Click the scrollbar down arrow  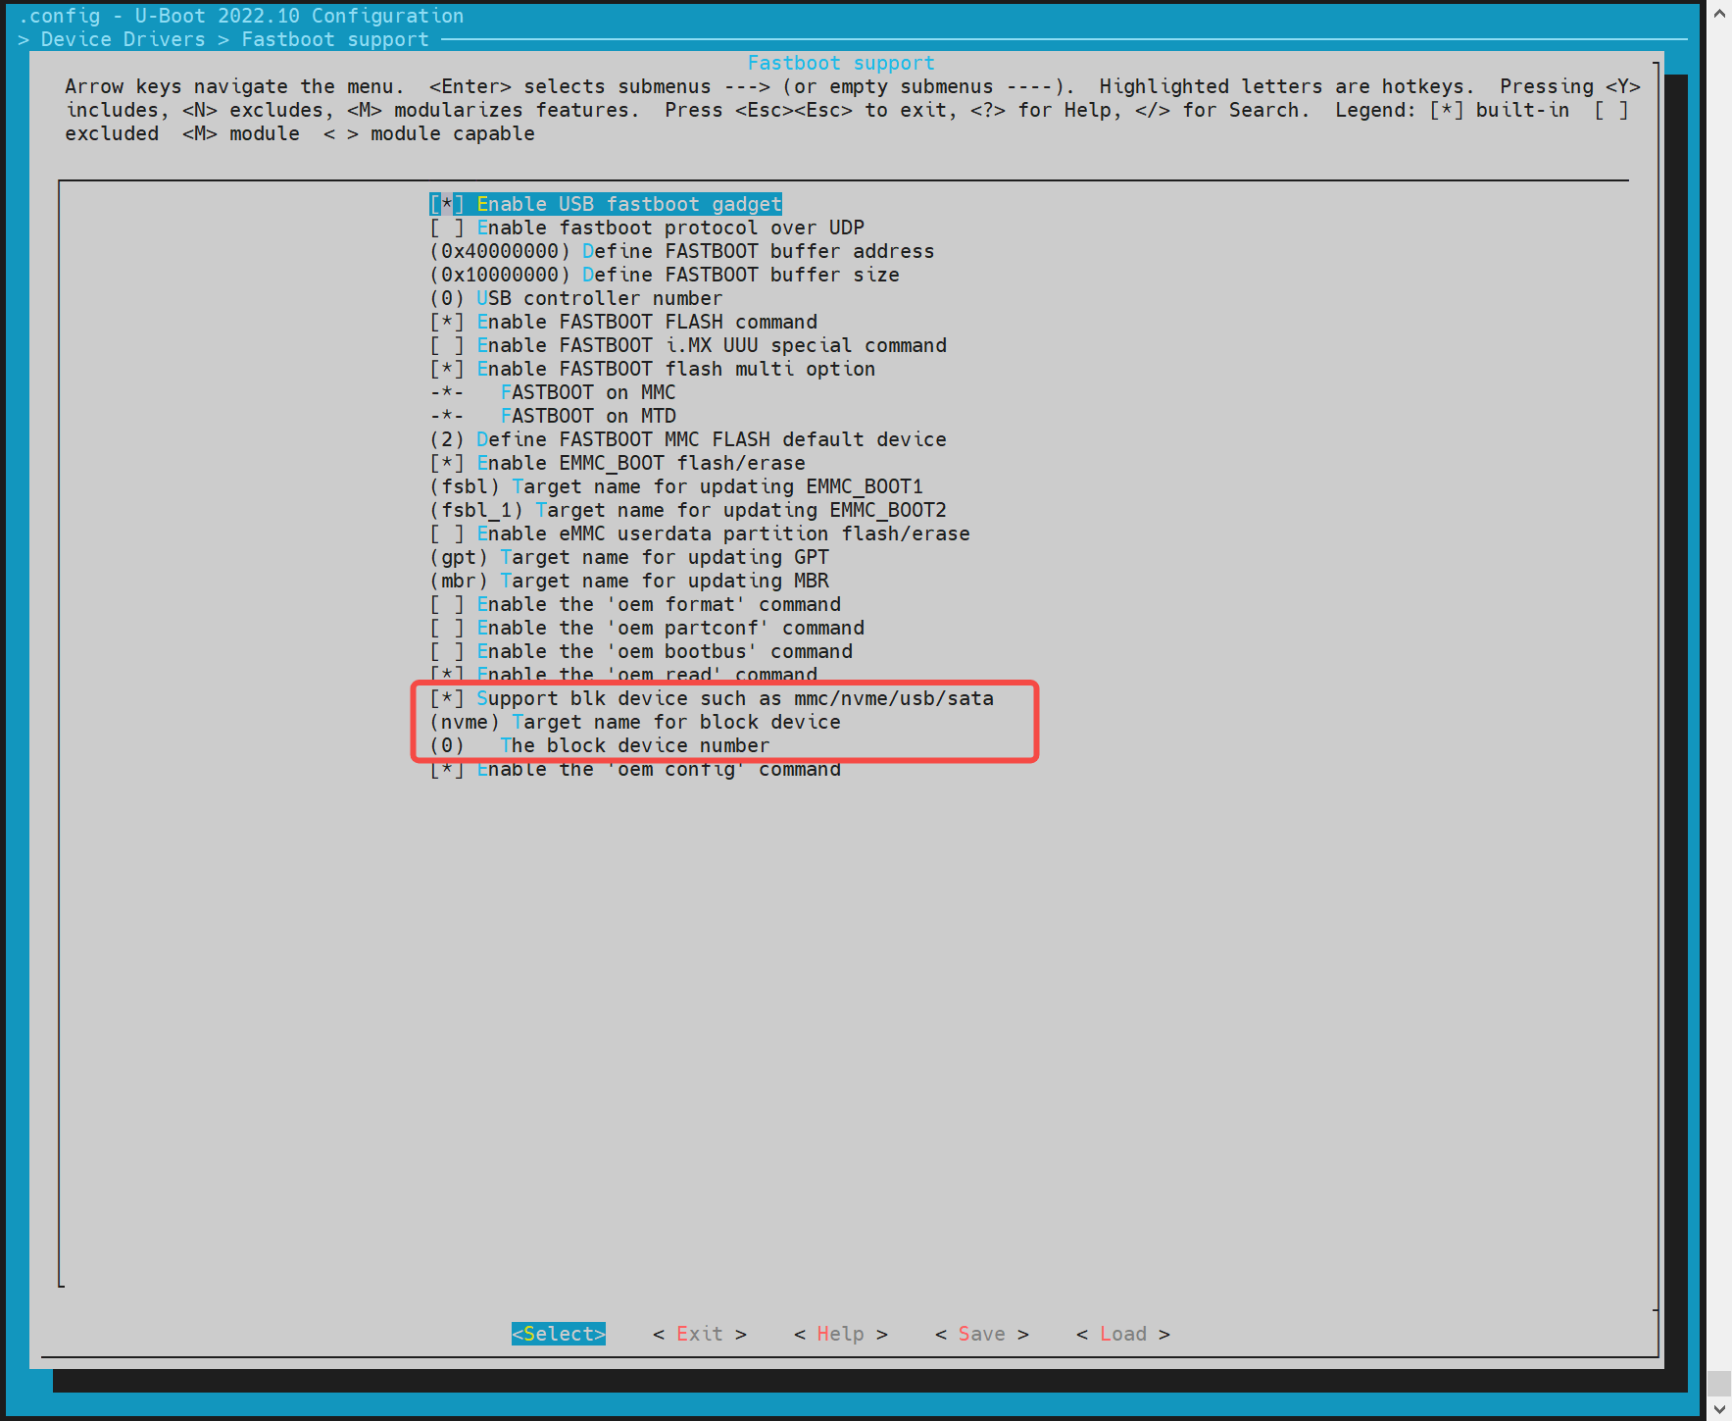click(1719, 1409)
